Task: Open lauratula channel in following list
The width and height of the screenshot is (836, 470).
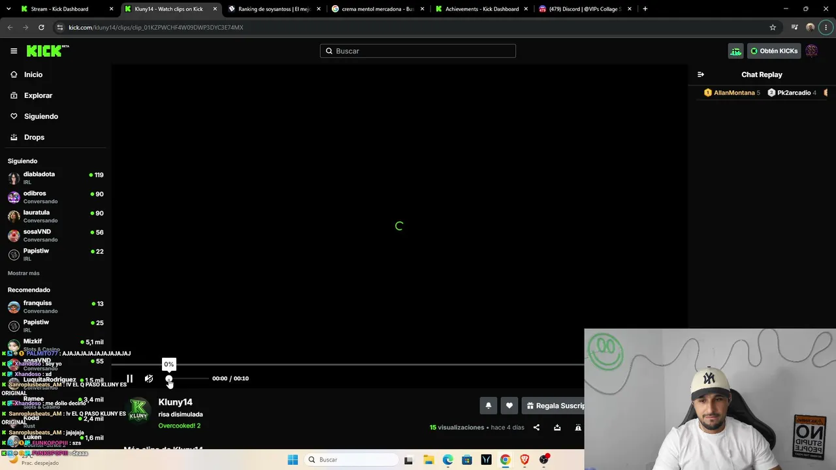Action: pos(56,216)
